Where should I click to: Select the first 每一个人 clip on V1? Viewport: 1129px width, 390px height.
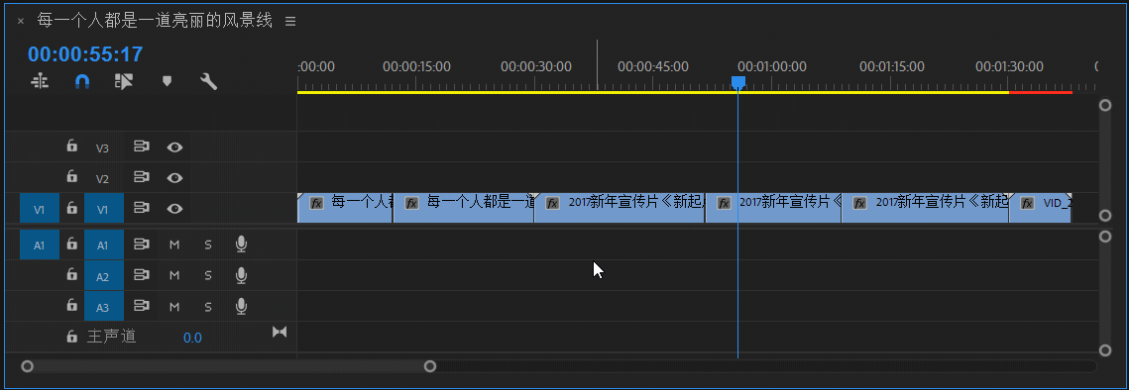click(345, 208)
